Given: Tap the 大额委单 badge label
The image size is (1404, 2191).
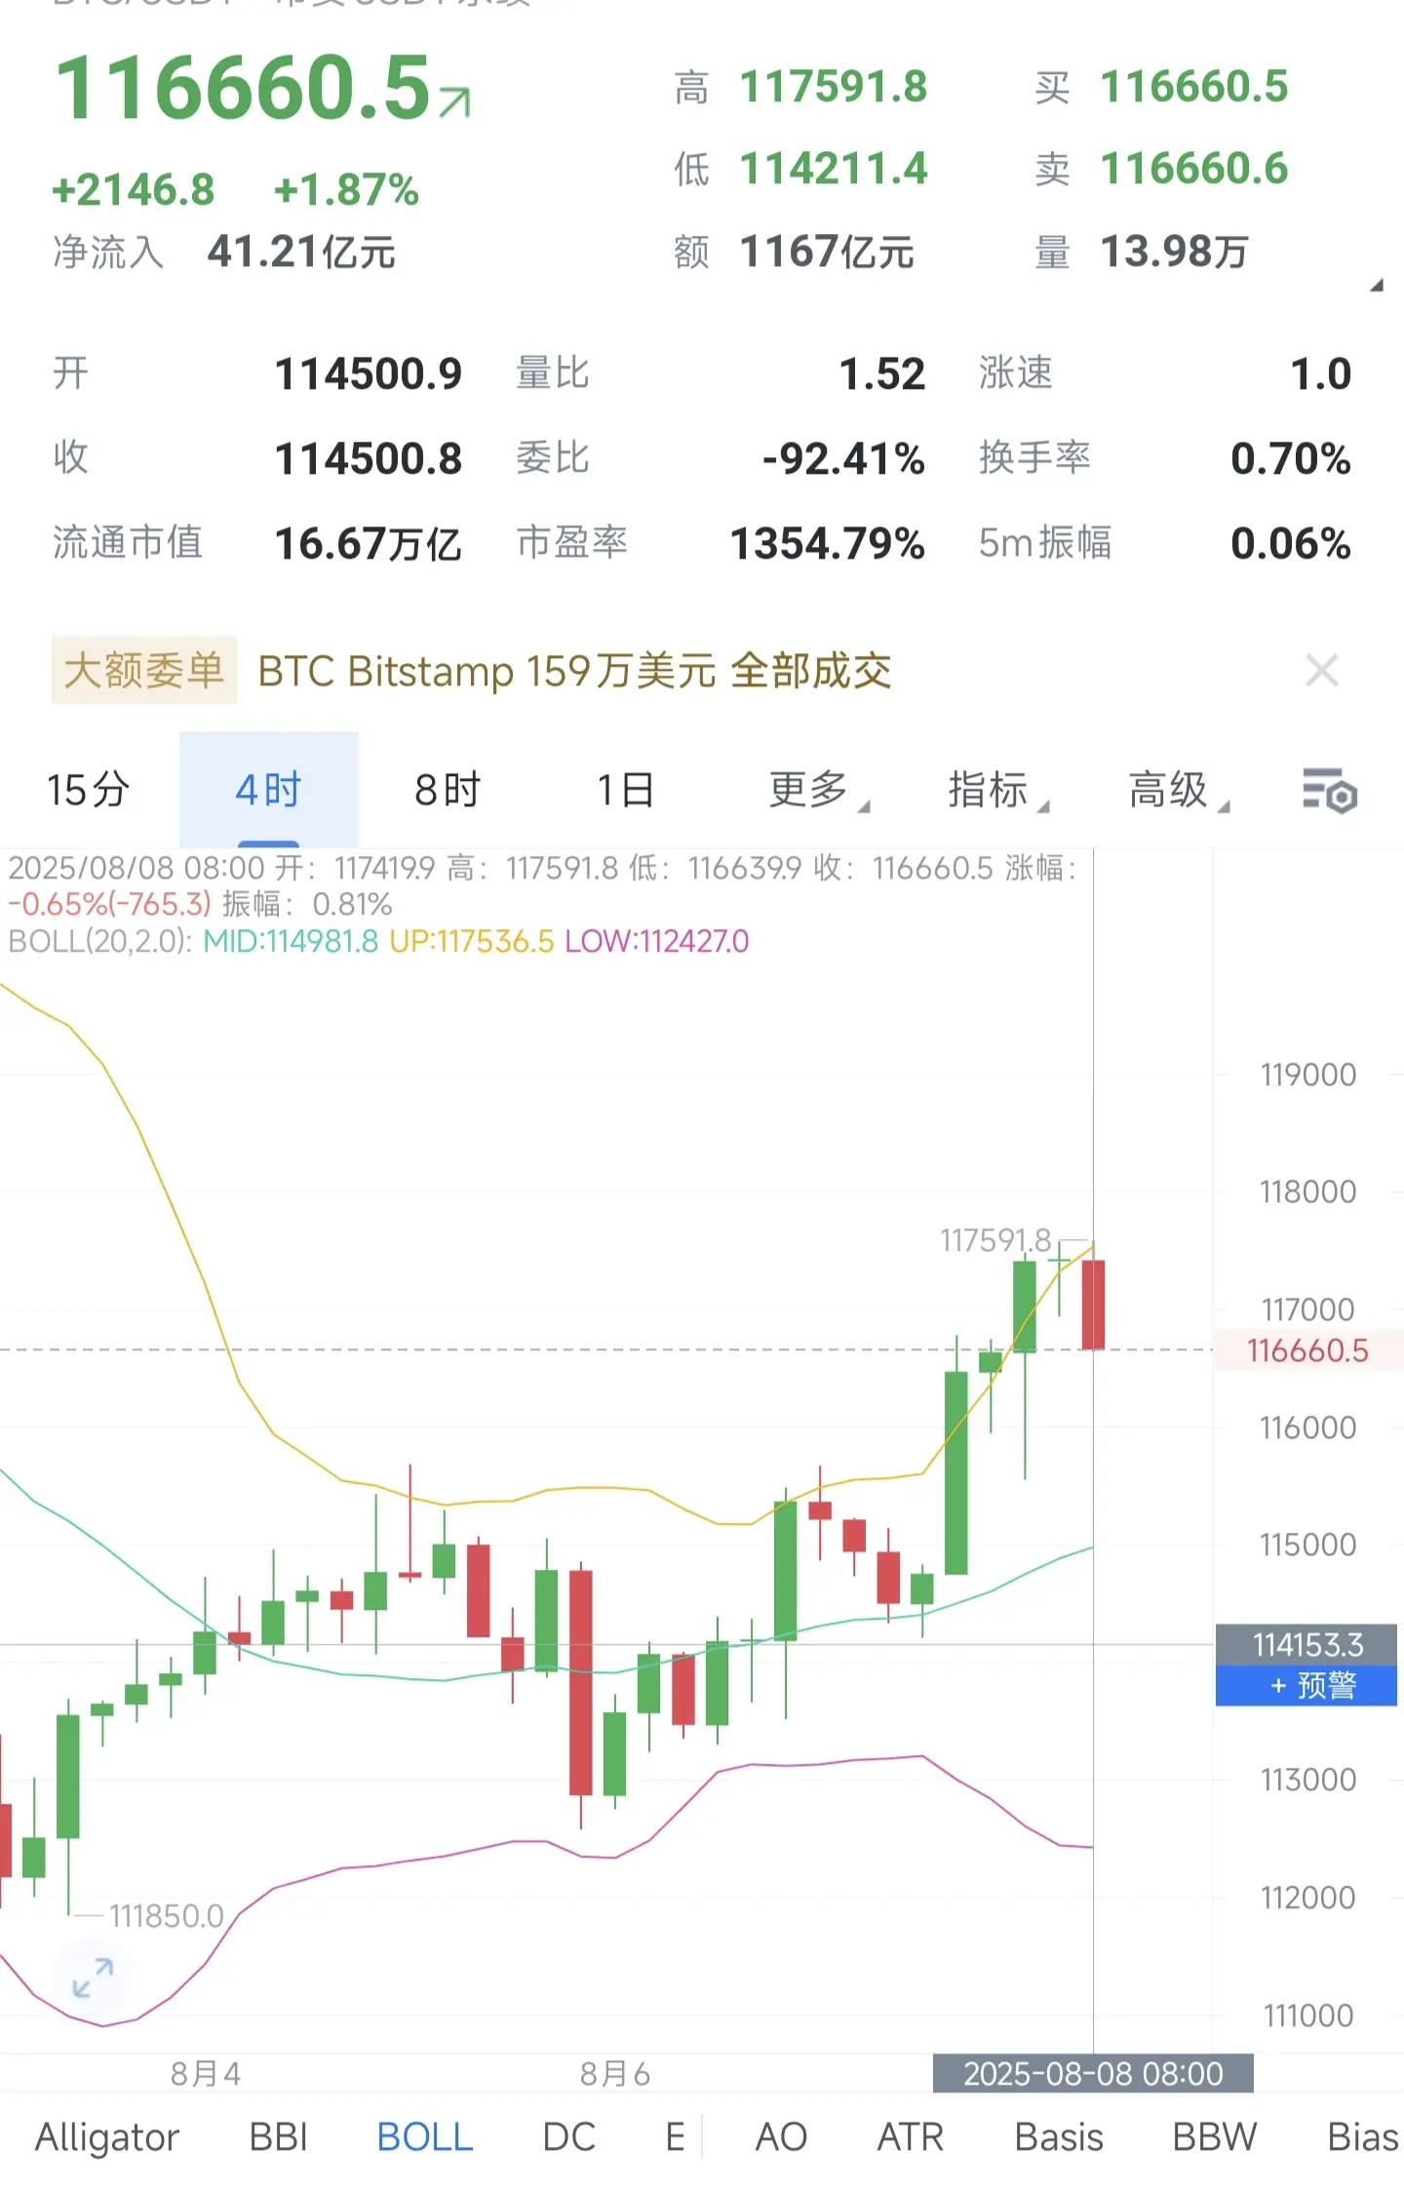Looking at the screenshot, I should click(144, 671).
